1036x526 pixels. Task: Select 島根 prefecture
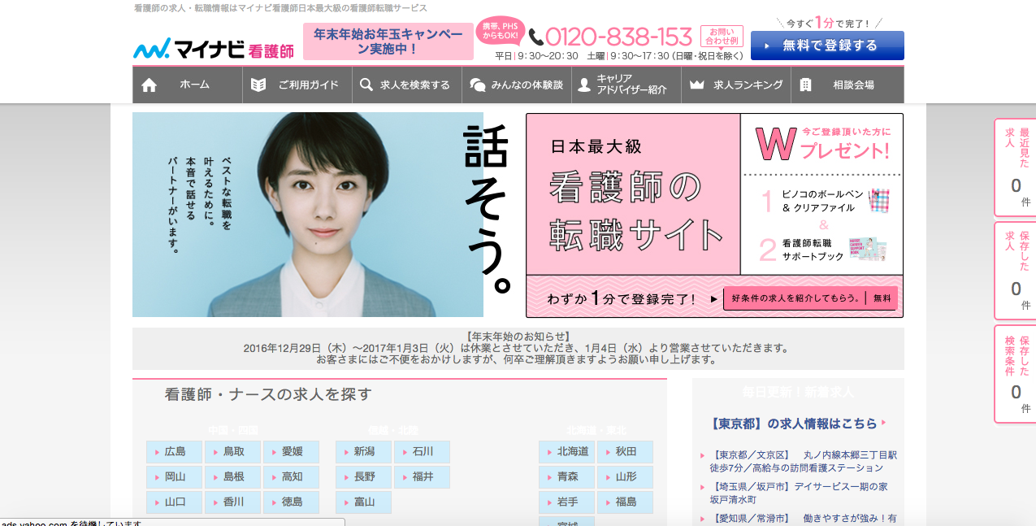pos(233,477)
